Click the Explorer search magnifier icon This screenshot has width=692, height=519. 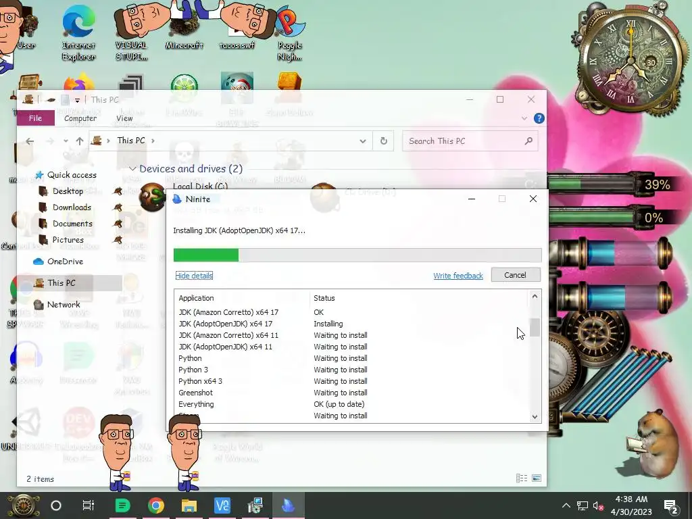(528, 141)
